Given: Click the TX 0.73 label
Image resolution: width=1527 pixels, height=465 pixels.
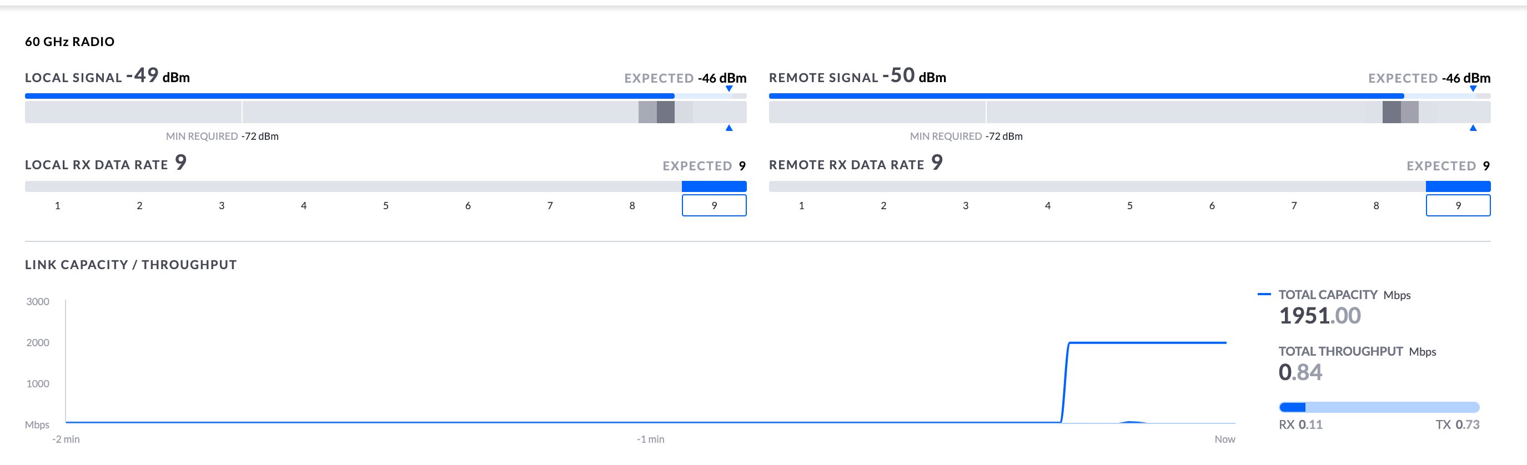Looking at the screenshot, I should click(1458, 424).
